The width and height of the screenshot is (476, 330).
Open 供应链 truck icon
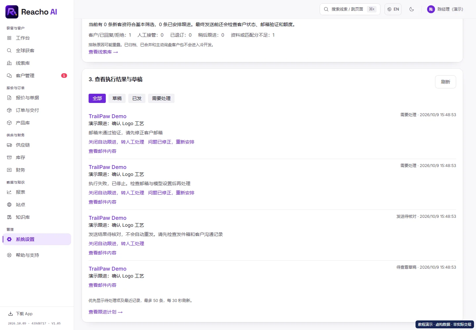[x=9, y=145]
